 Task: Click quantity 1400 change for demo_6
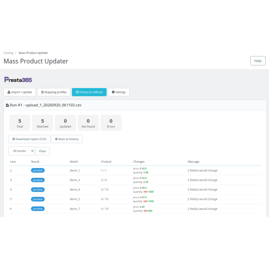coord(151,192)
